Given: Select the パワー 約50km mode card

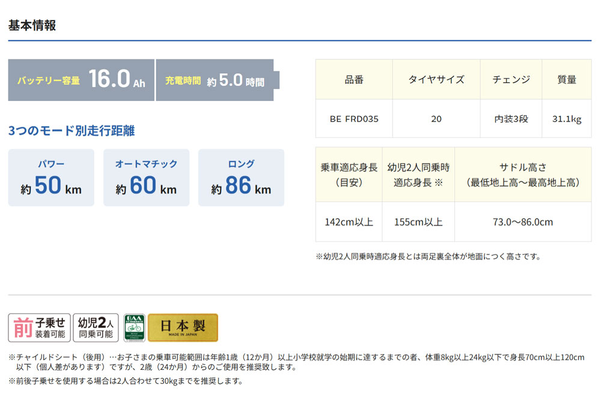Looking at the screenshot, I should 51,178.
